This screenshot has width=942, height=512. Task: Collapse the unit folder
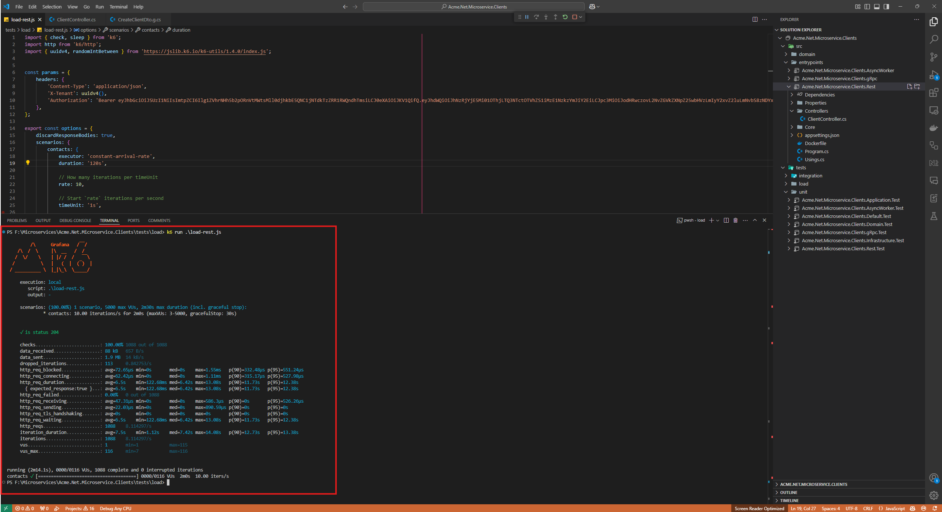coord(786,192)
